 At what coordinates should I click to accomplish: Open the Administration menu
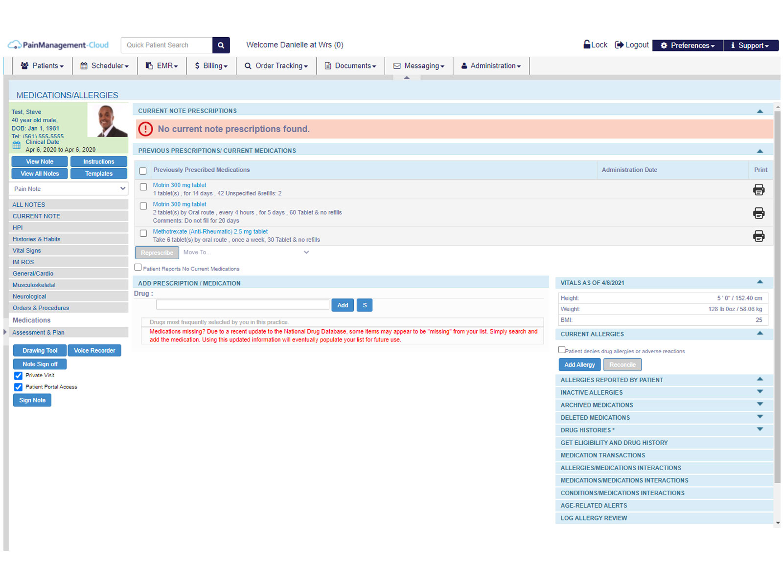(x=491, y=66)
